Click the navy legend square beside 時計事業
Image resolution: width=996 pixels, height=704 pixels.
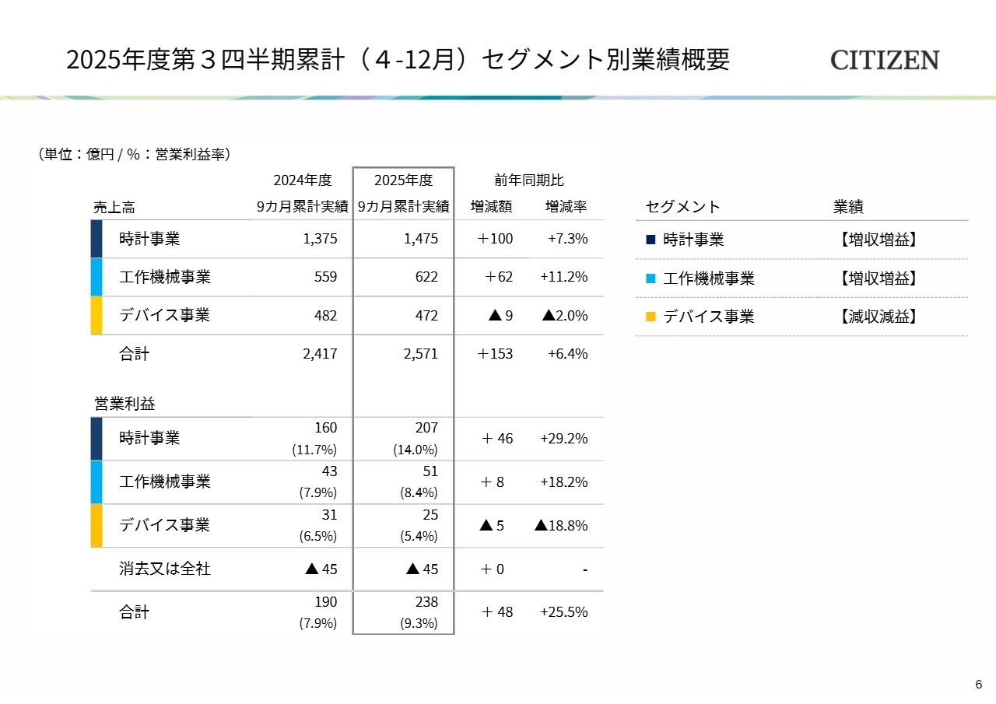coord(651,240)
